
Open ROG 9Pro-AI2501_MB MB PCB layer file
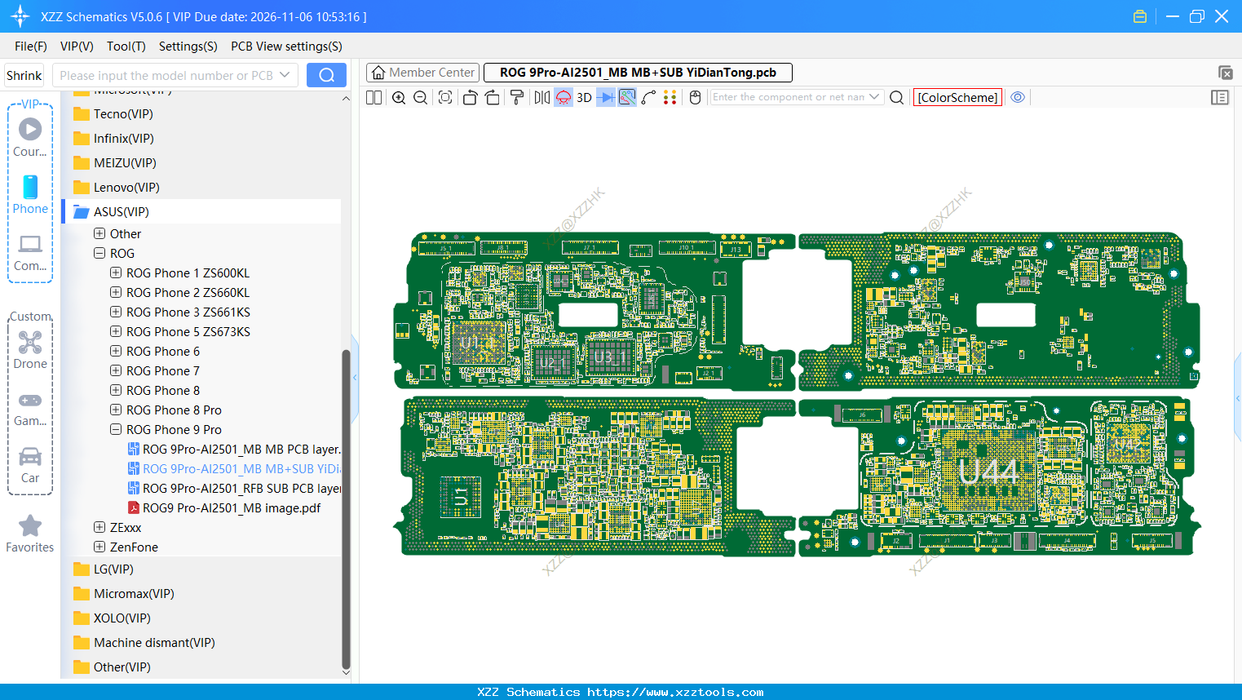point(234,449)
